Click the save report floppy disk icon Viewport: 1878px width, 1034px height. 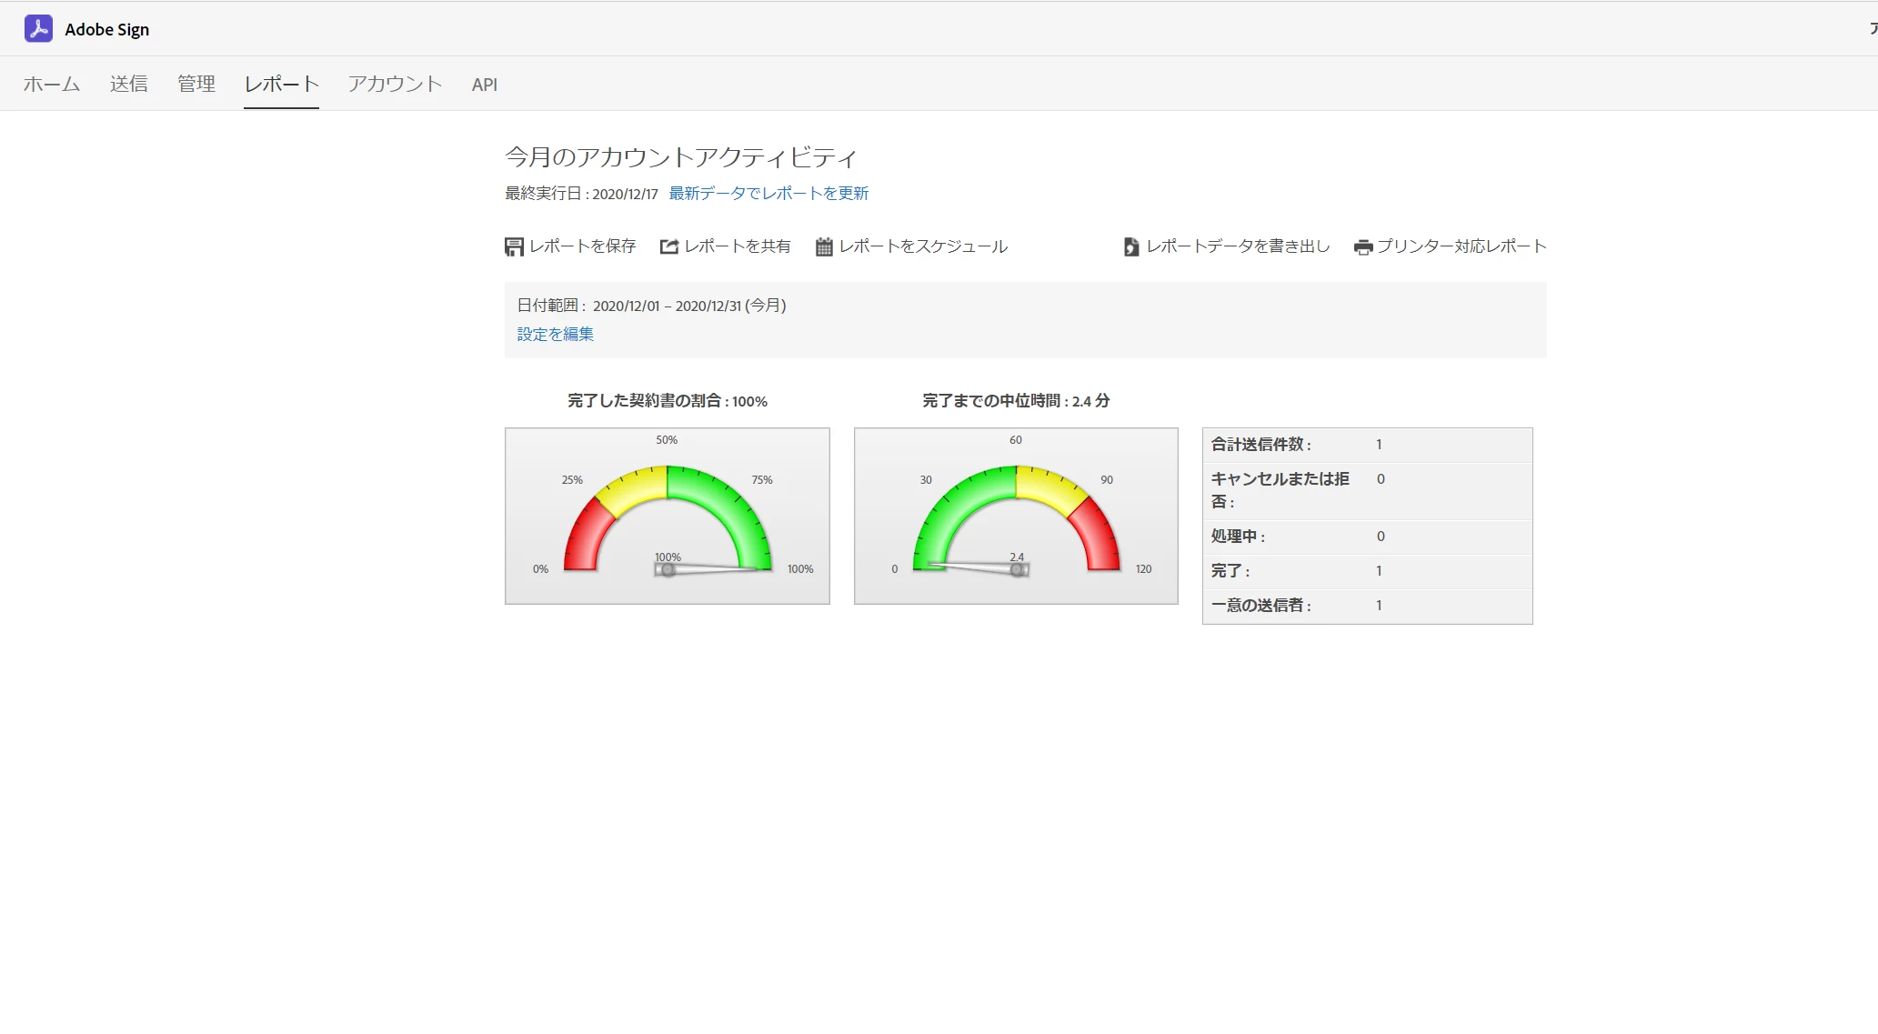pos(514,246)
